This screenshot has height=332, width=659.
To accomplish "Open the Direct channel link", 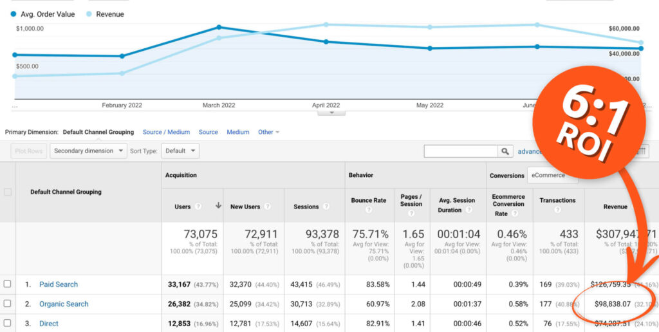I will pos(49,324).
